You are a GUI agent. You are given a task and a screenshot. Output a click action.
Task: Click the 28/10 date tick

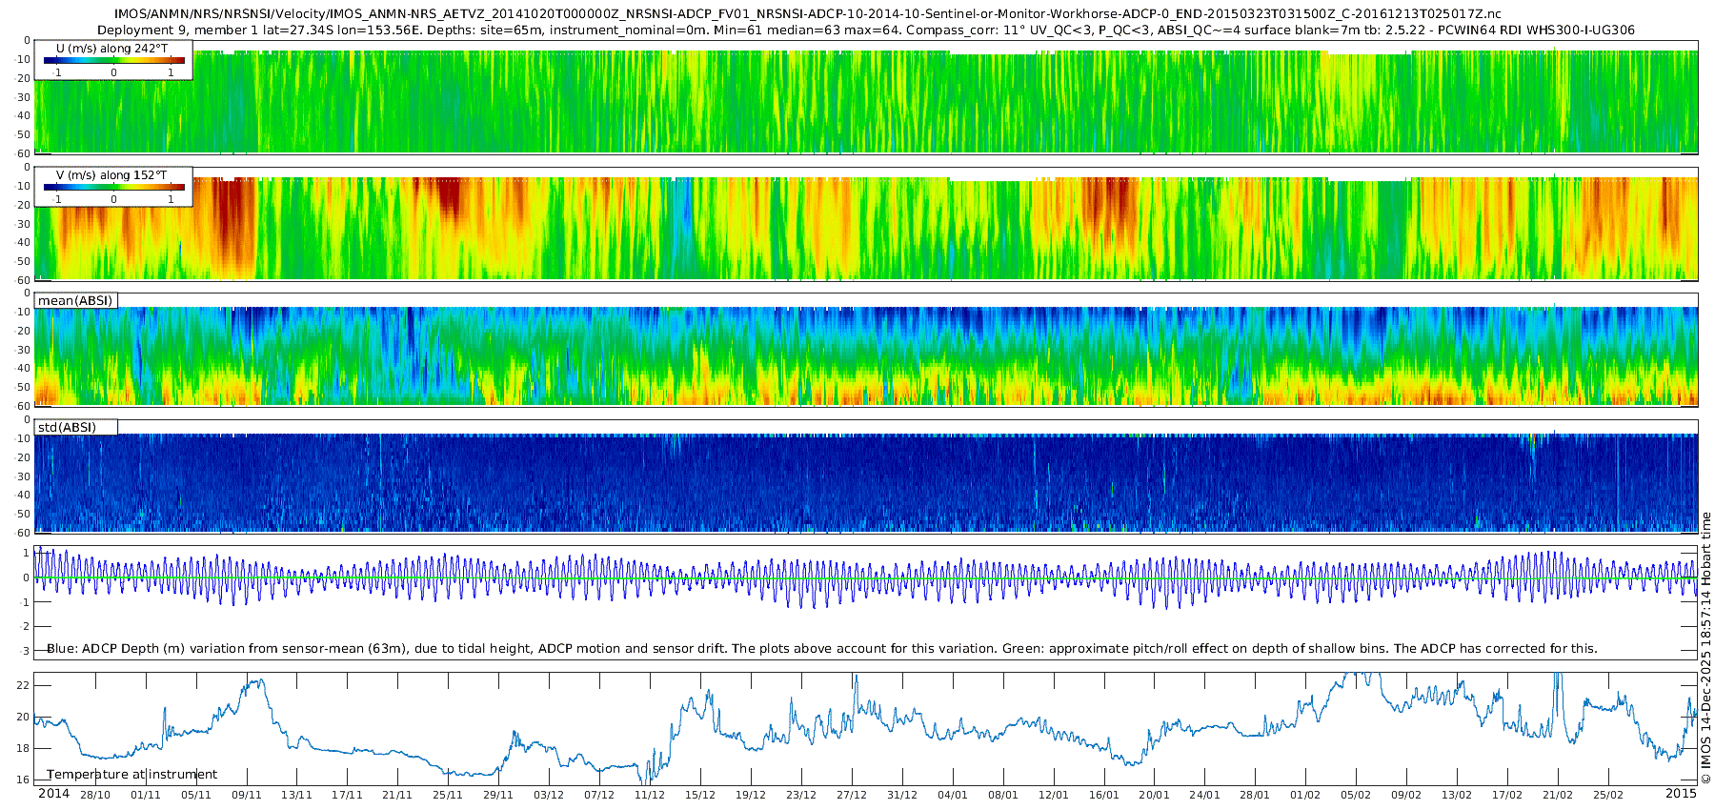(95, 795)
